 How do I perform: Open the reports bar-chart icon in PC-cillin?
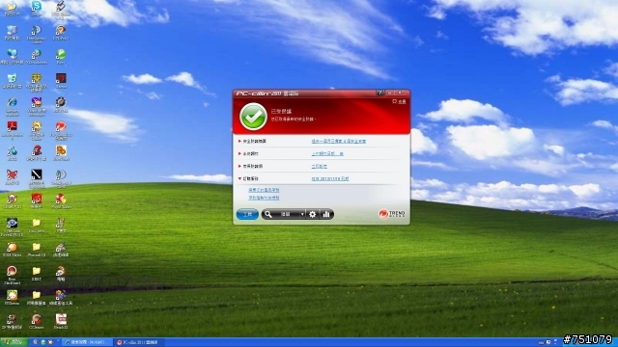(326, 214)
